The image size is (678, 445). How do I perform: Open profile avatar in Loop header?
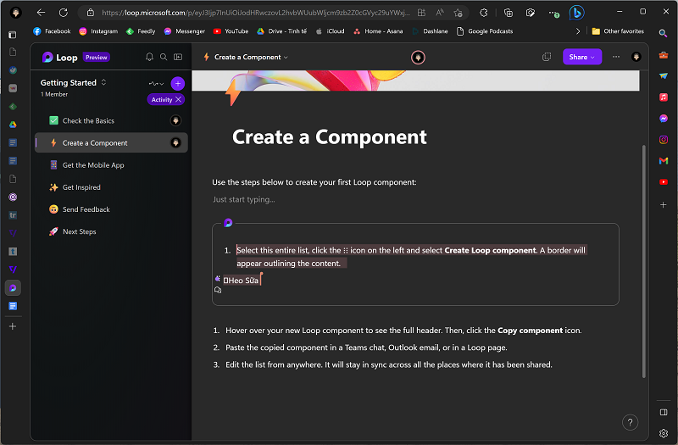pyautogui.click(x=636, y=57)
